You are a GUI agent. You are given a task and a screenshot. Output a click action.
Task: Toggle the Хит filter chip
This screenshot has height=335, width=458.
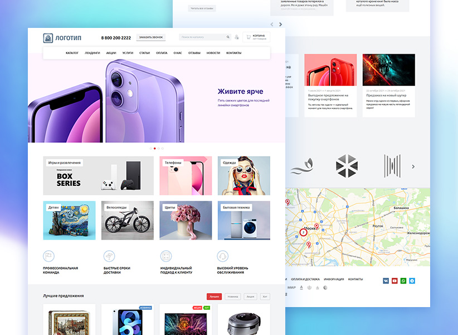(265, 296)
